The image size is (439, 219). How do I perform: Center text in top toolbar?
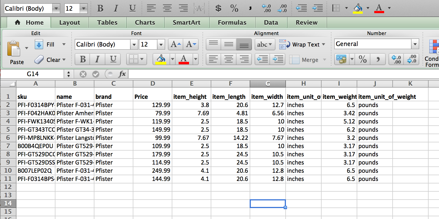click(x=167, y=8)
